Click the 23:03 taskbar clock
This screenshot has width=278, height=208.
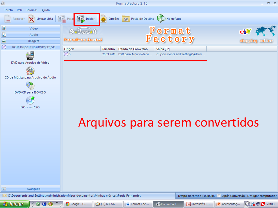coord(271,204)
